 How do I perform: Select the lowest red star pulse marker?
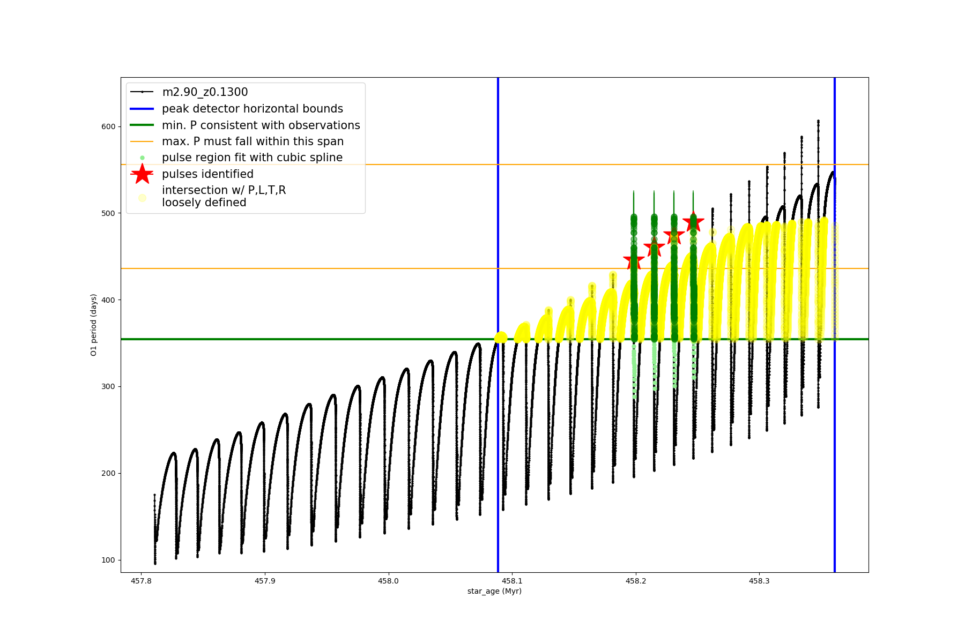tap(634, 261)
